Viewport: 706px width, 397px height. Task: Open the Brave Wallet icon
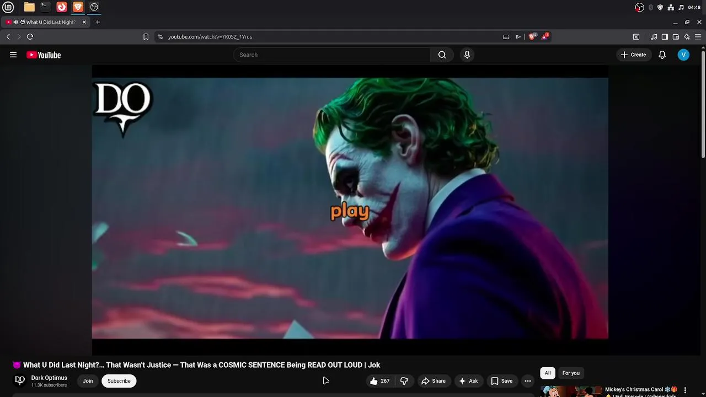[676, 37]
